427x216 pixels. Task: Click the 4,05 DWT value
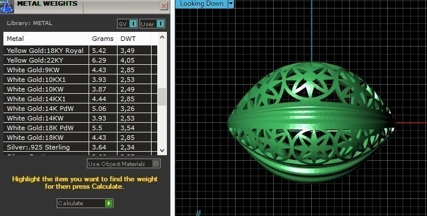pyautogui.click(x=127, y=60)
